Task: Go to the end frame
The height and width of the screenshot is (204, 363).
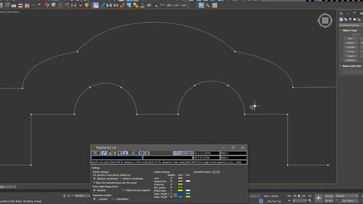Action: (309, 196)
